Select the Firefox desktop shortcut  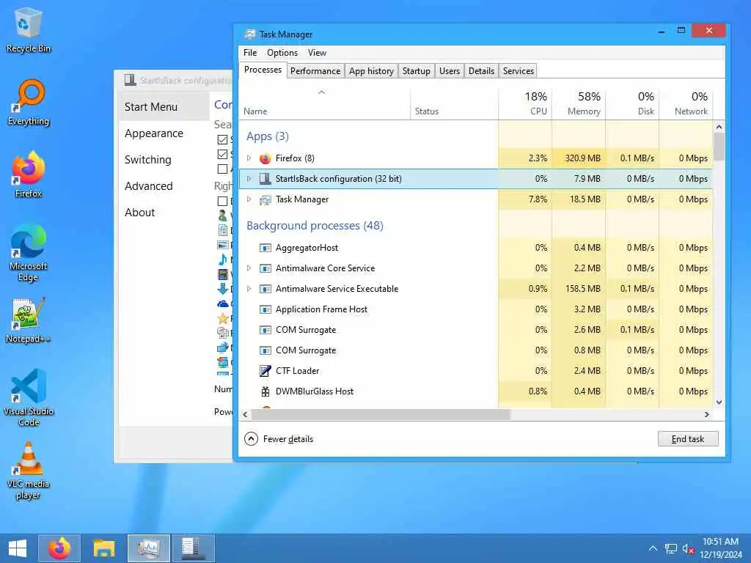[x=29, y=174]
